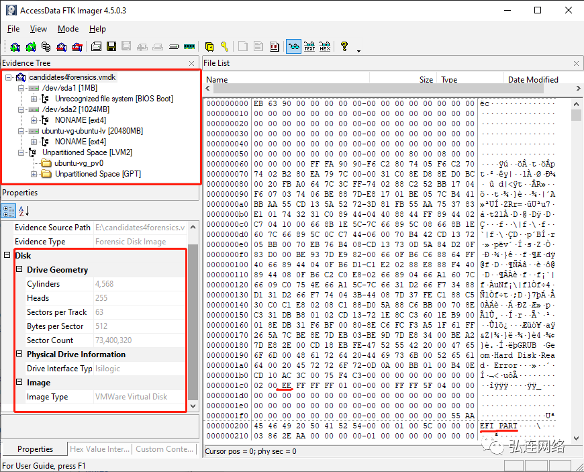Close the Evidence Tree pane
The width and height of the screenshot is (584, 472).
[192, 63]
